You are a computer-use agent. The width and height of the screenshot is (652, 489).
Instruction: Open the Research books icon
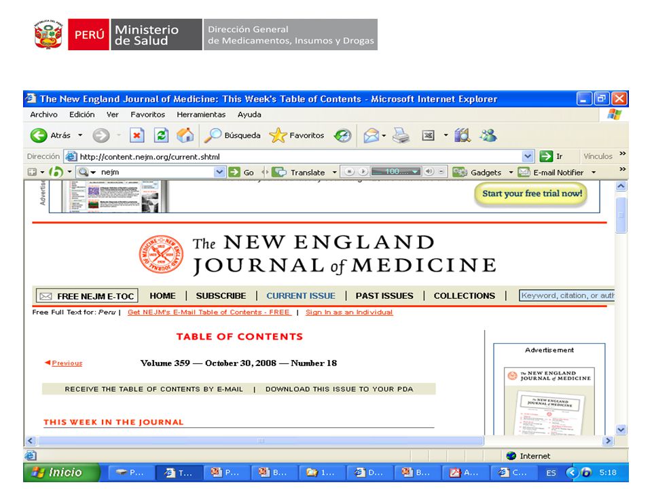(463, 136)
